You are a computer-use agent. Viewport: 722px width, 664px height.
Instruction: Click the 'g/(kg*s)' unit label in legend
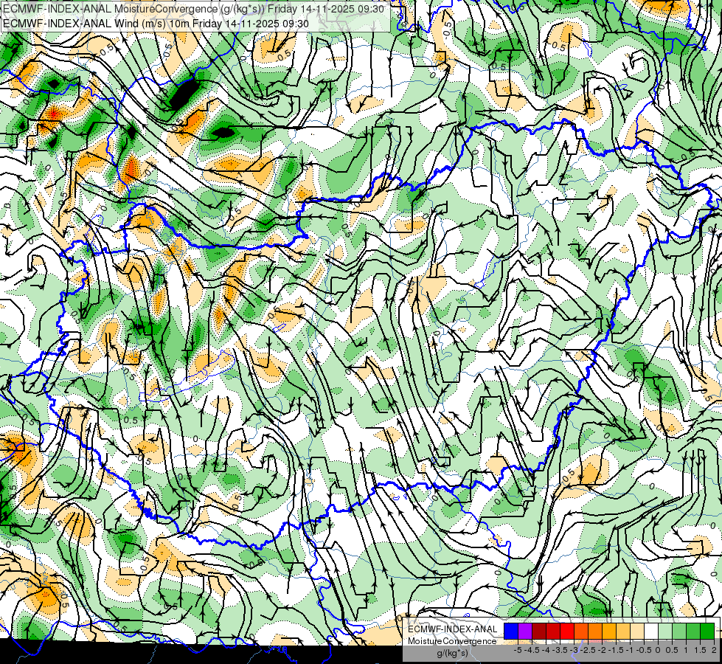(x=452, y=653)
